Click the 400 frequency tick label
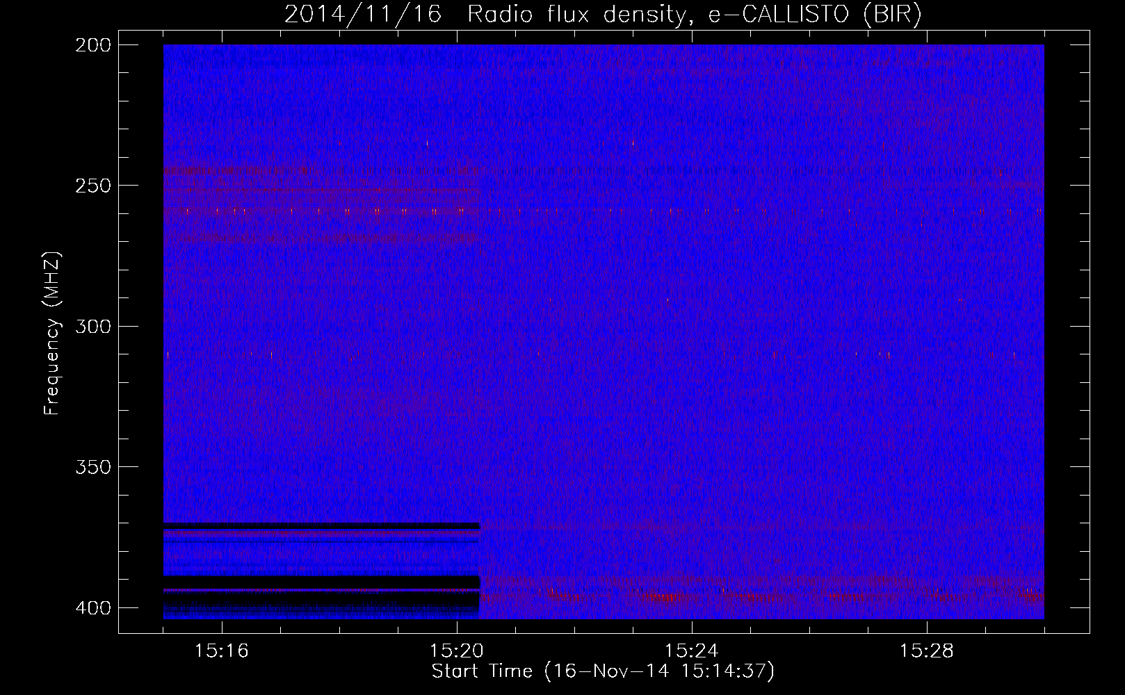1125x695 pixels. (93, 607)
